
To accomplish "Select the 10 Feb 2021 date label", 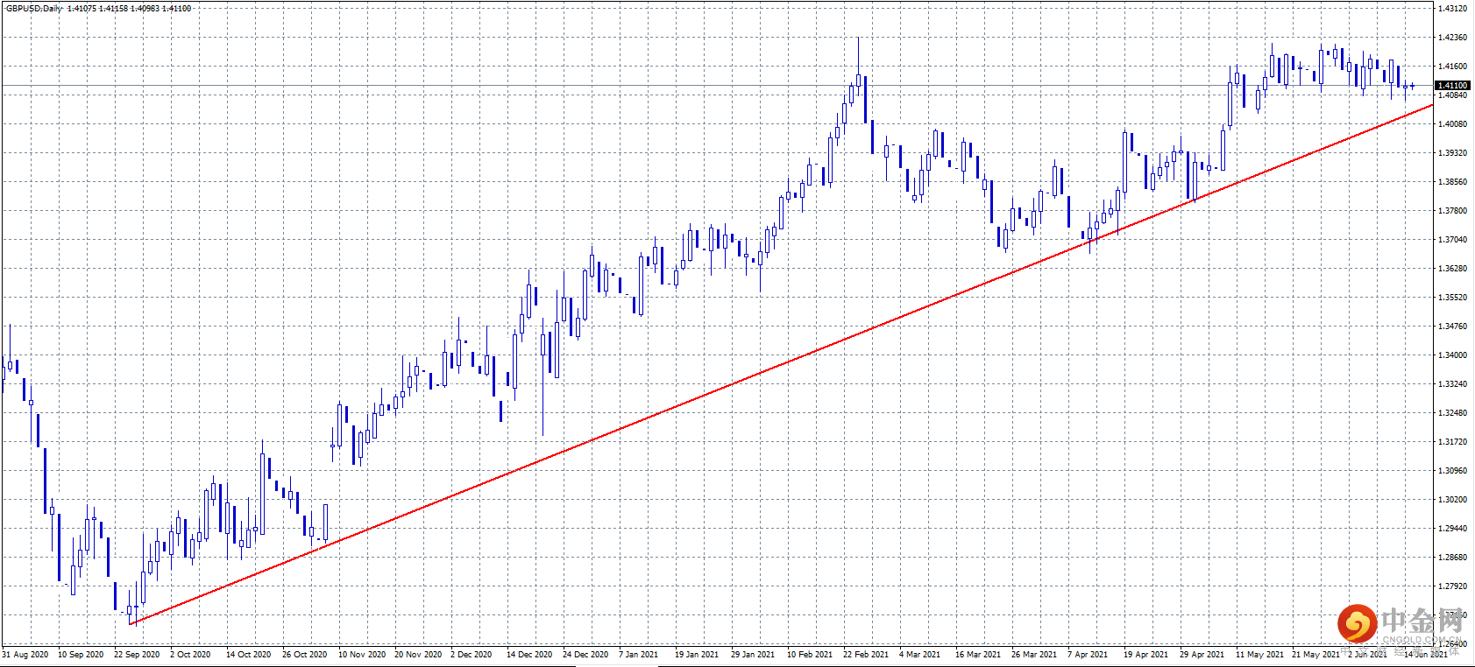I will [810, 655].
